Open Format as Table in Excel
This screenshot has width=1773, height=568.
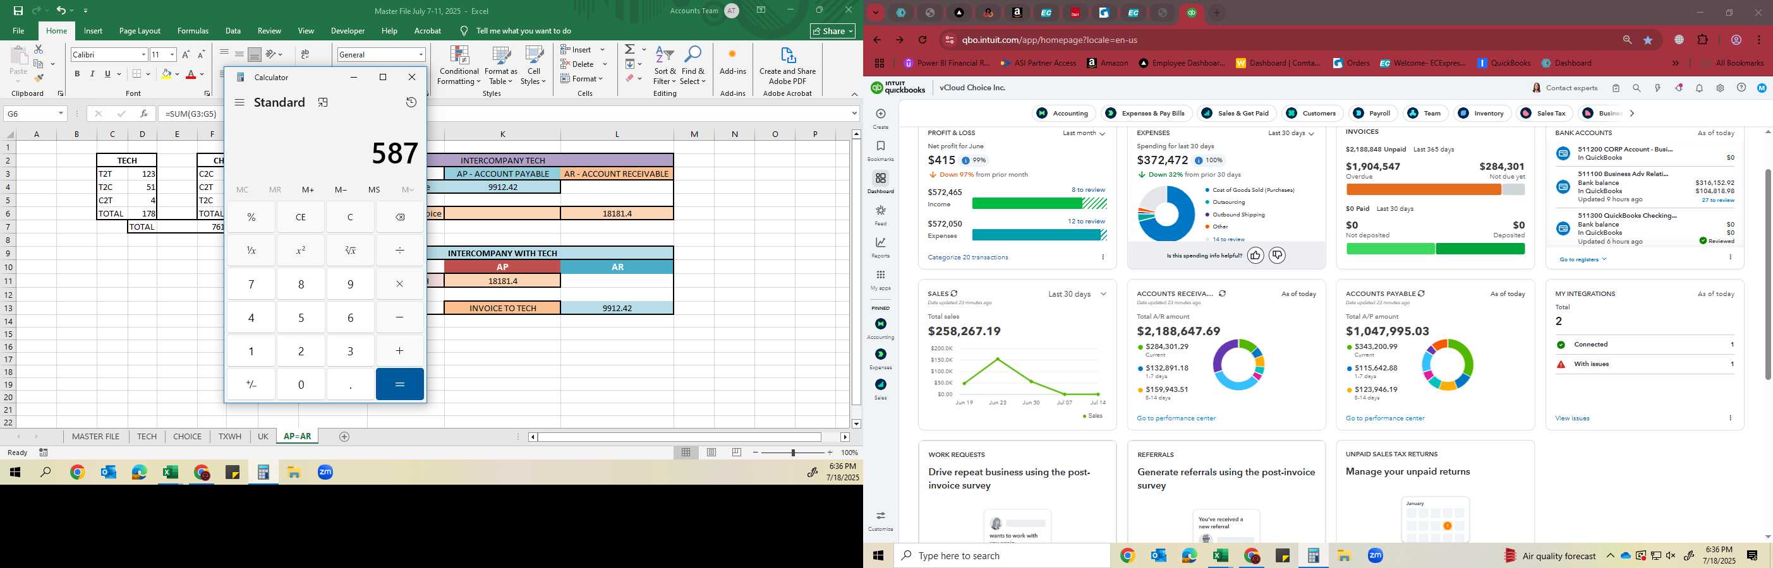click(x=501, y=66)
